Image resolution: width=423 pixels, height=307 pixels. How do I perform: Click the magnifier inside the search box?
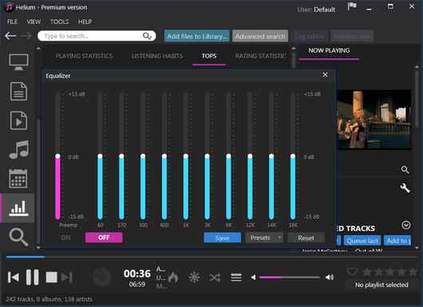(x=147, y=36)
